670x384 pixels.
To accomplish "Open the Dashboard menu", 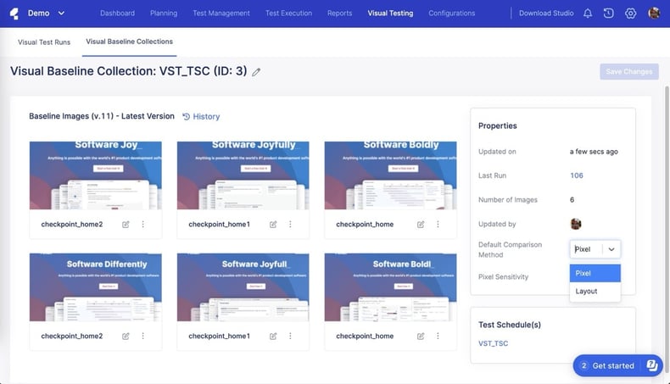I will (118, 14).
